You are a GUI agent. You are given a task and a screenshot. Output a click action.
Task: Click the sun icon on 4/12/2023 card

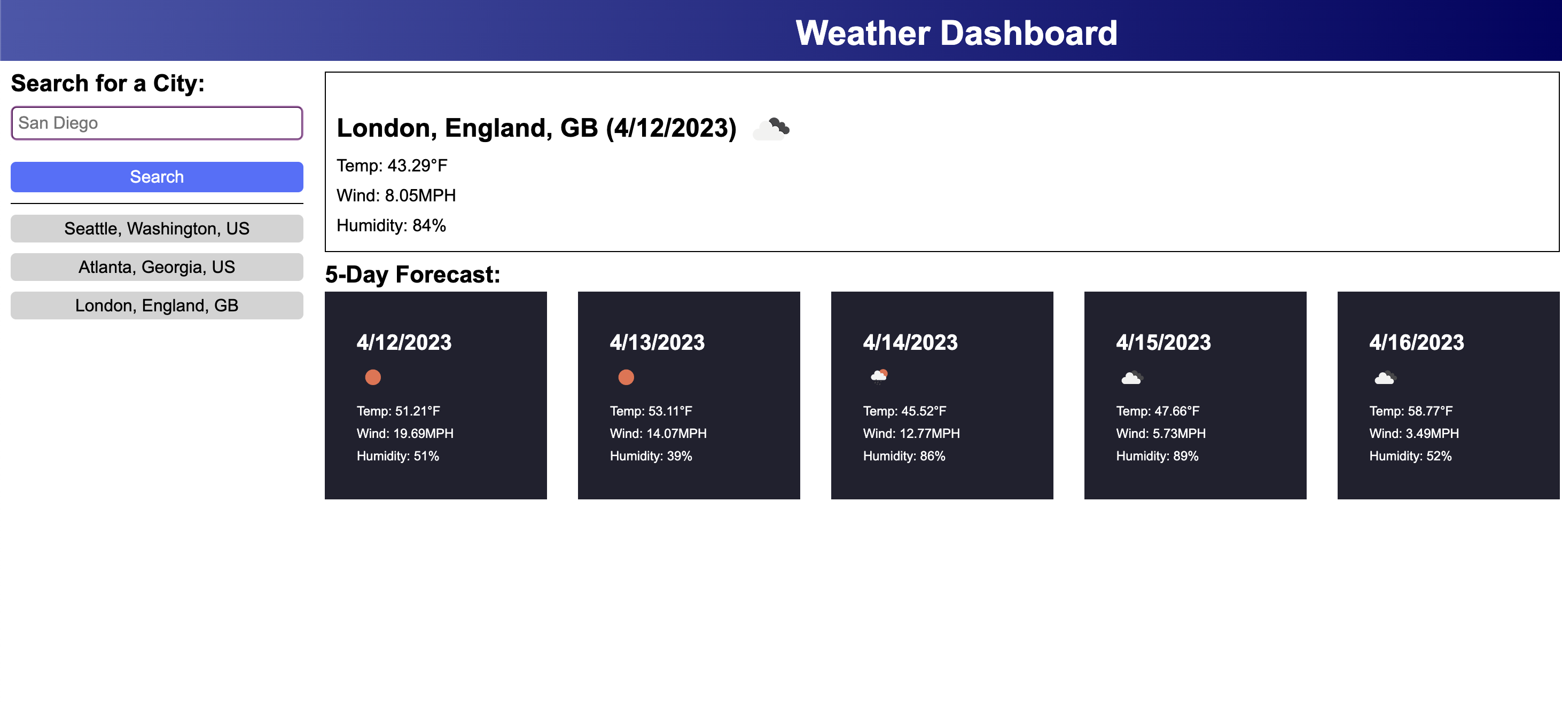(x=373, y=377)
